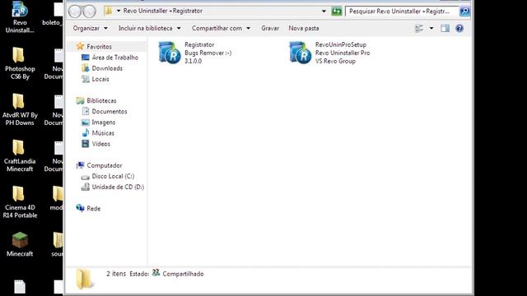Screen dimensions: 527x296
Task: Select the Favoritos star icon
Action: pos(80,46)
